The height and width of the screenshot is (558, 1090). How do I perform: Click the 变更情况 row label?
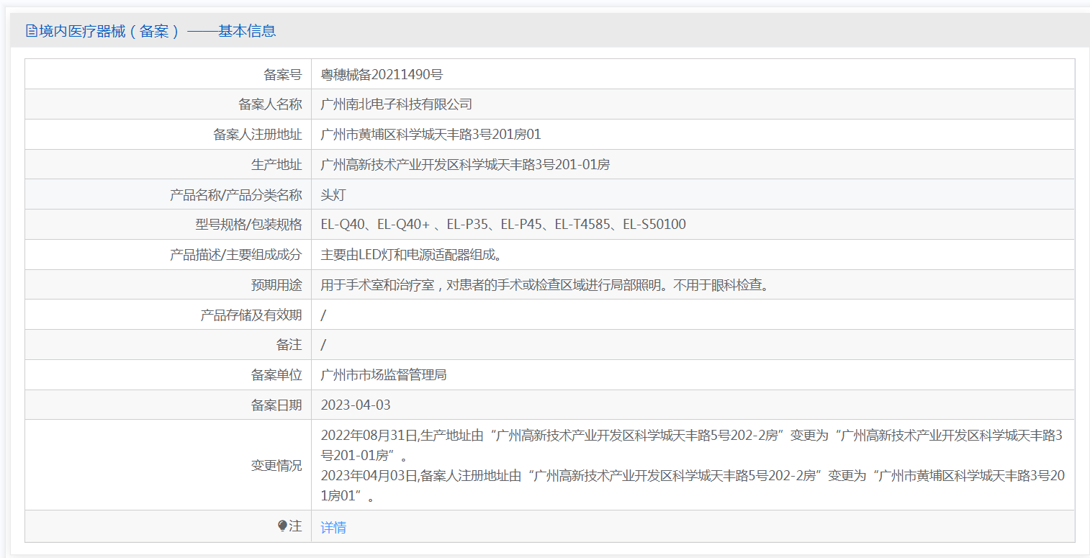(x=276, y=465)
